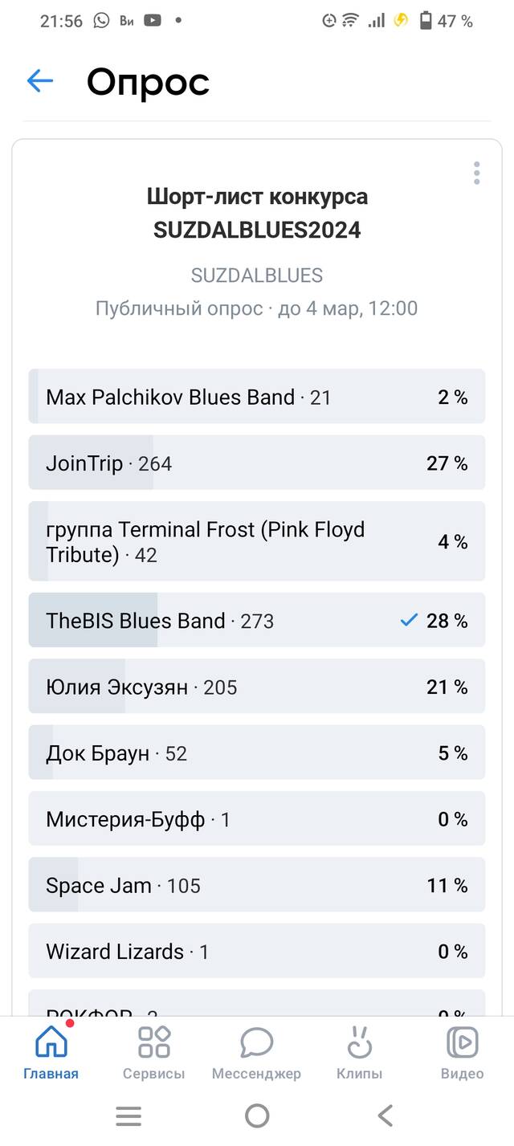
Task: Select the JoinTrip poll option
Action: tap(257, 463)
